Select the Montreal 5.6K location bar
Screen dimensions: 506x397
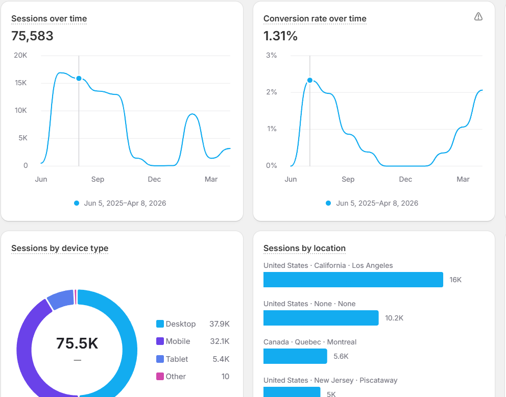tap(295, 356)
